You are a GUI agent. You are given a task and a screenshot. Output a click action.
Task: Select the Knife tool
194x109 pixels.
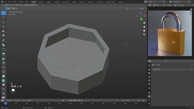4,72
